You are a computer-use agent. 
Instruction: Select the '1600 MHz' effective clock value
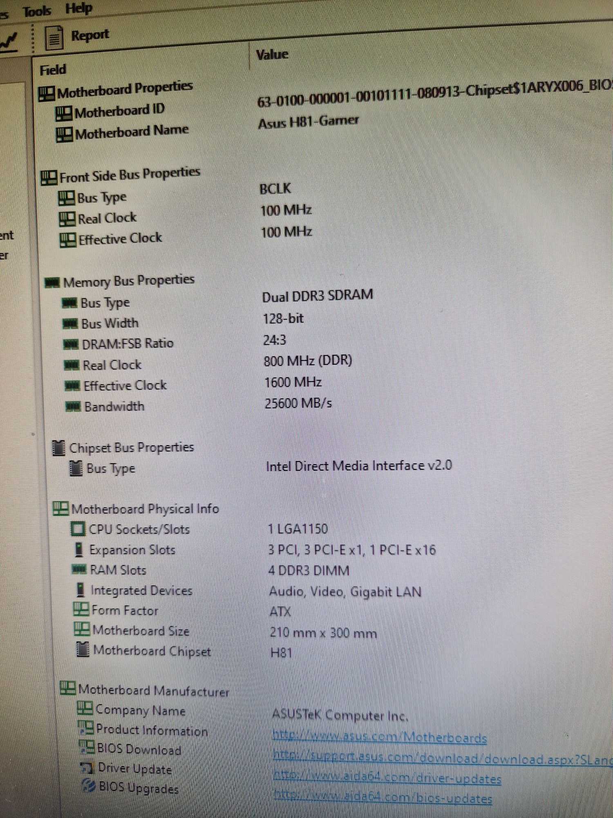tap(293, 382)
